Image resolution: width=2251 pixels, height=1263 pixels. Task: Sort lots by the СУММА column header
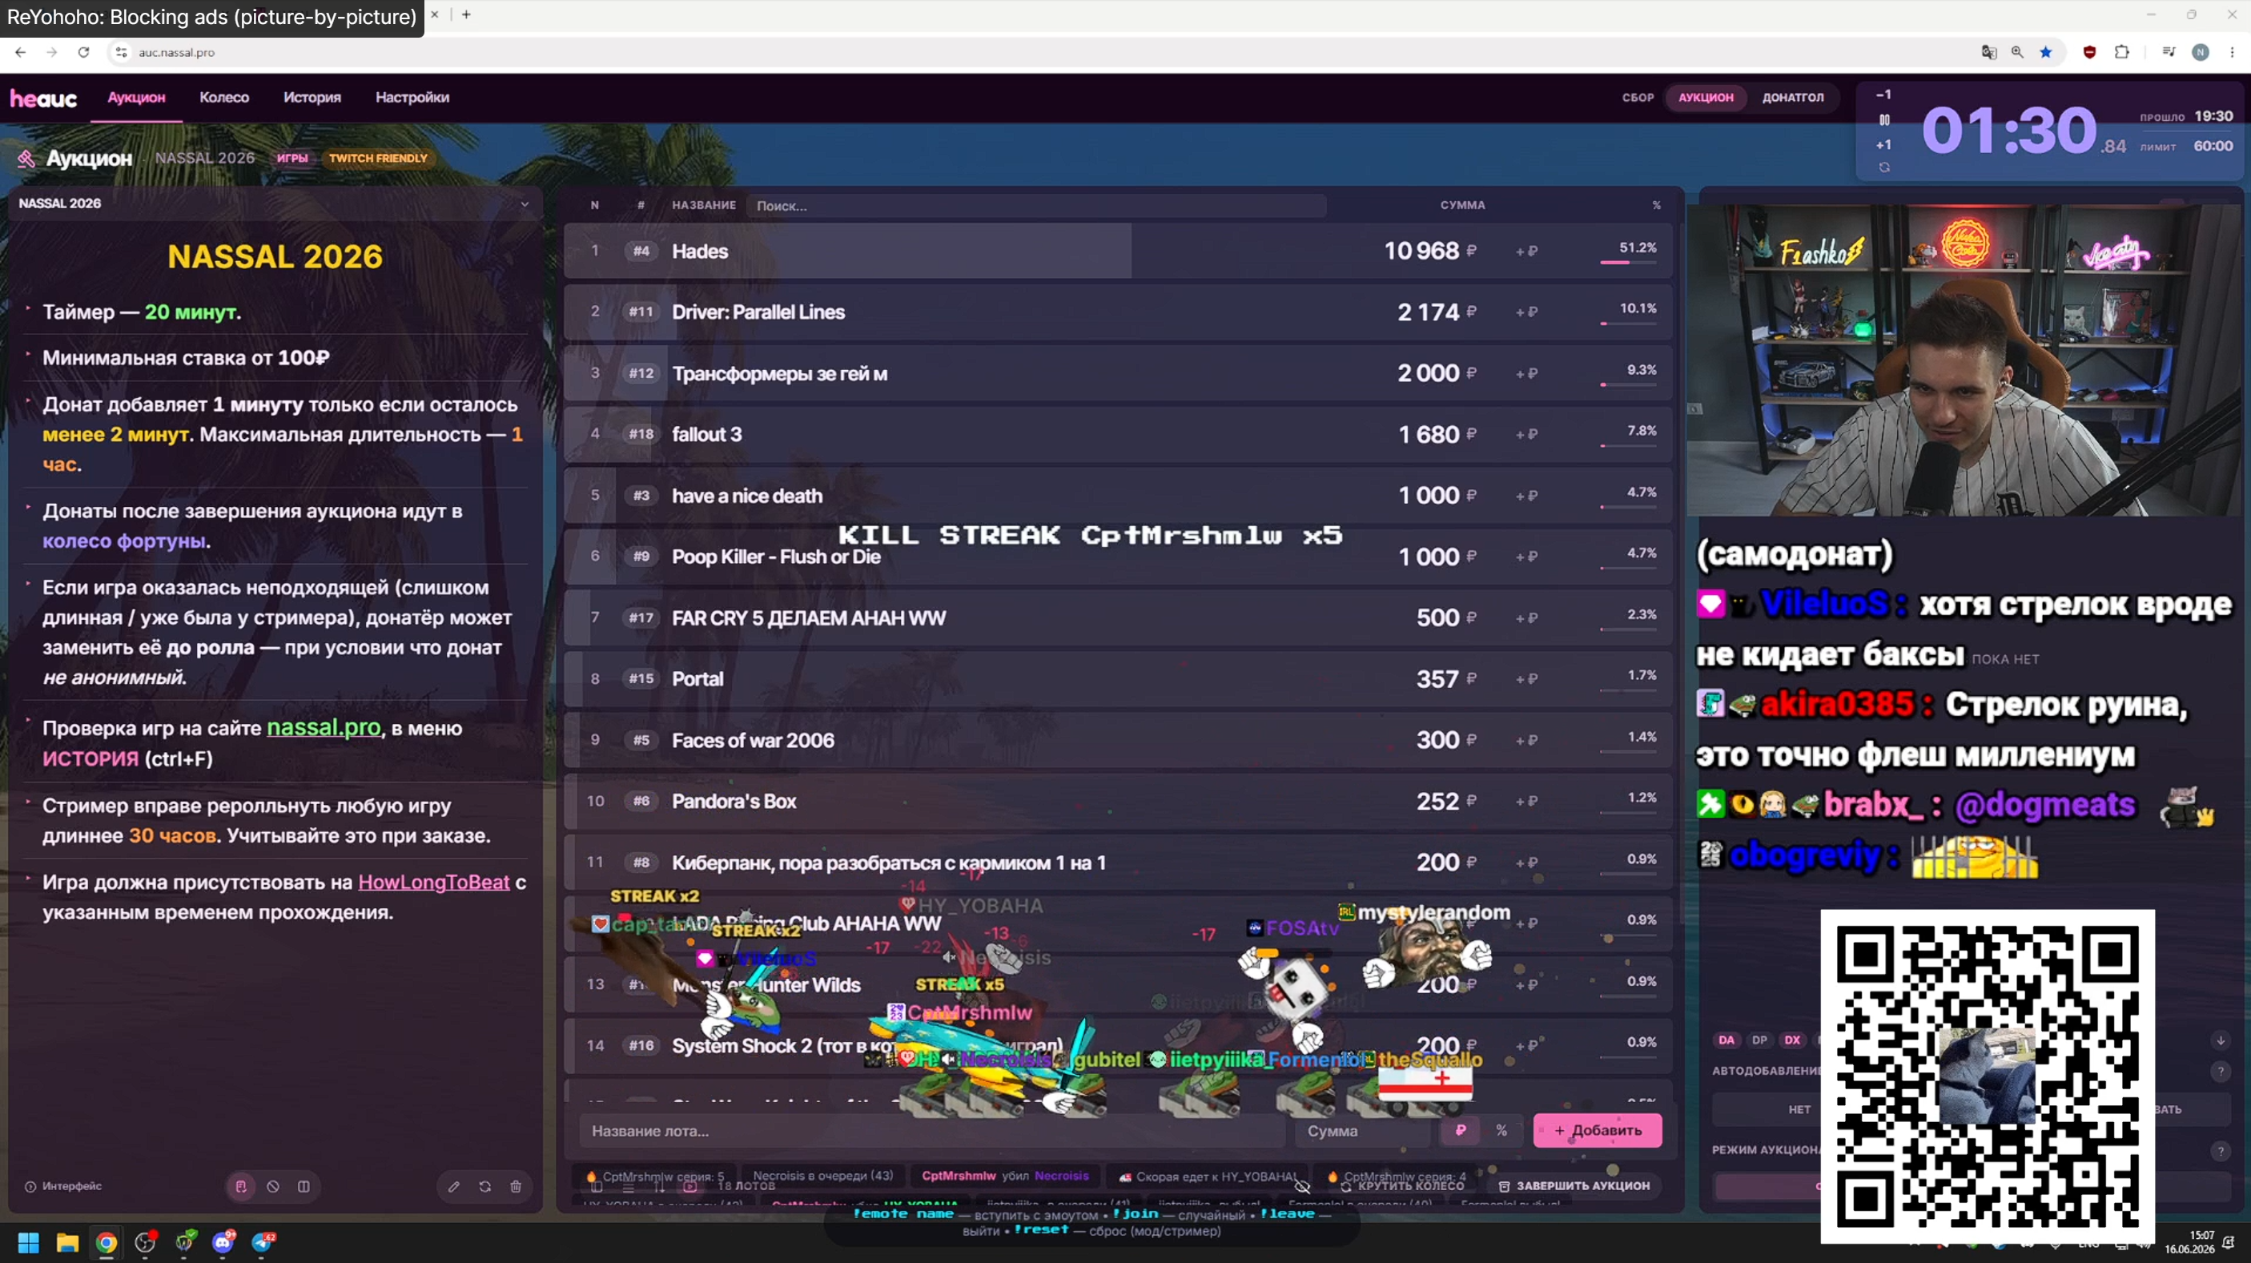[1462, 205]
